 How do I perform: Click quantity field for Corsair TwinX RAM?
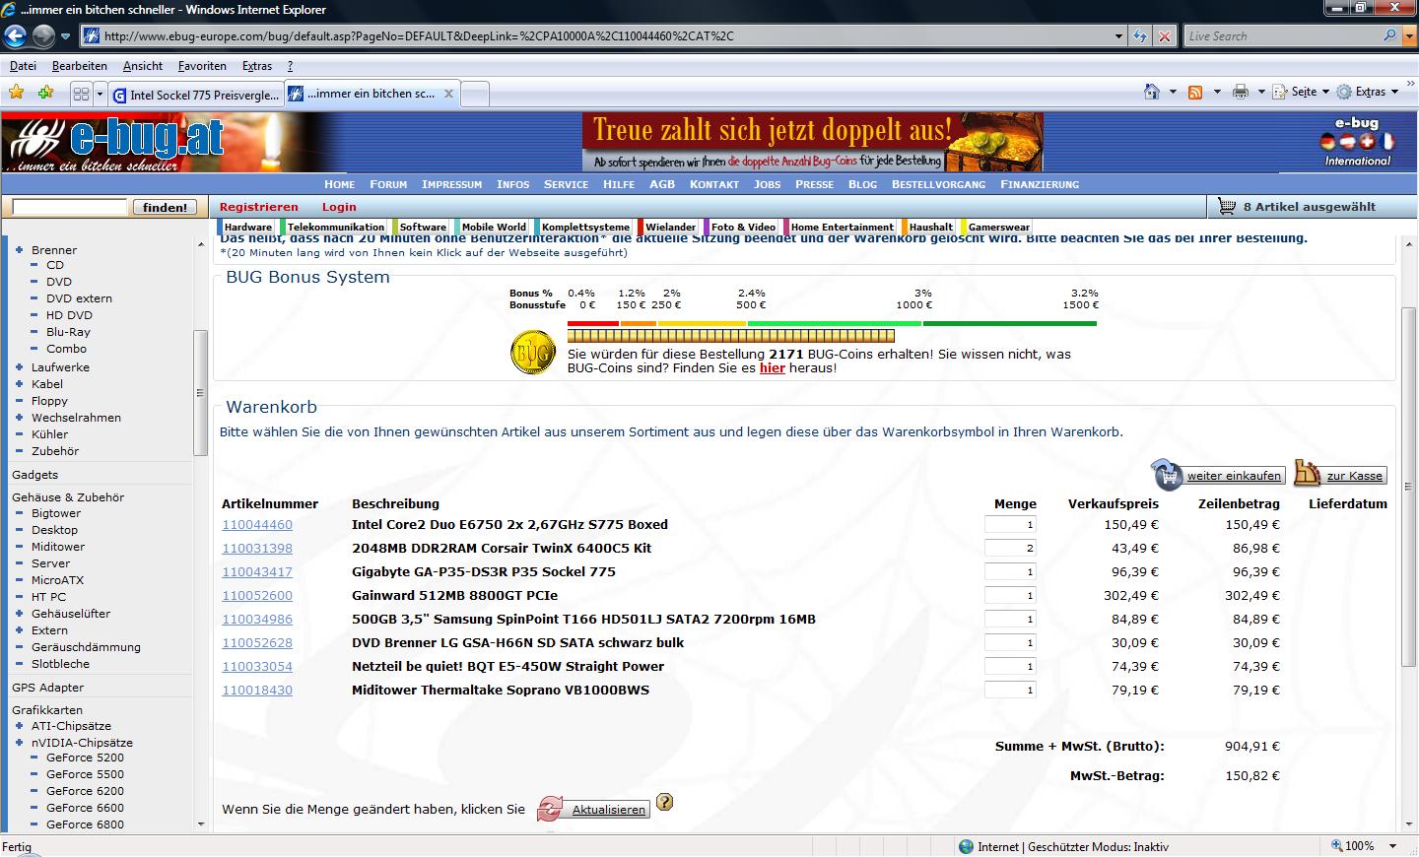click(x=1010, y=549)
